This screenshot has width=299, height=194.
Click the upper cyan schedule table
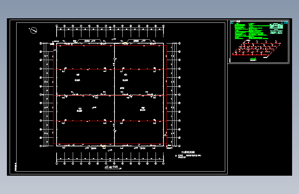click(276, 26)
